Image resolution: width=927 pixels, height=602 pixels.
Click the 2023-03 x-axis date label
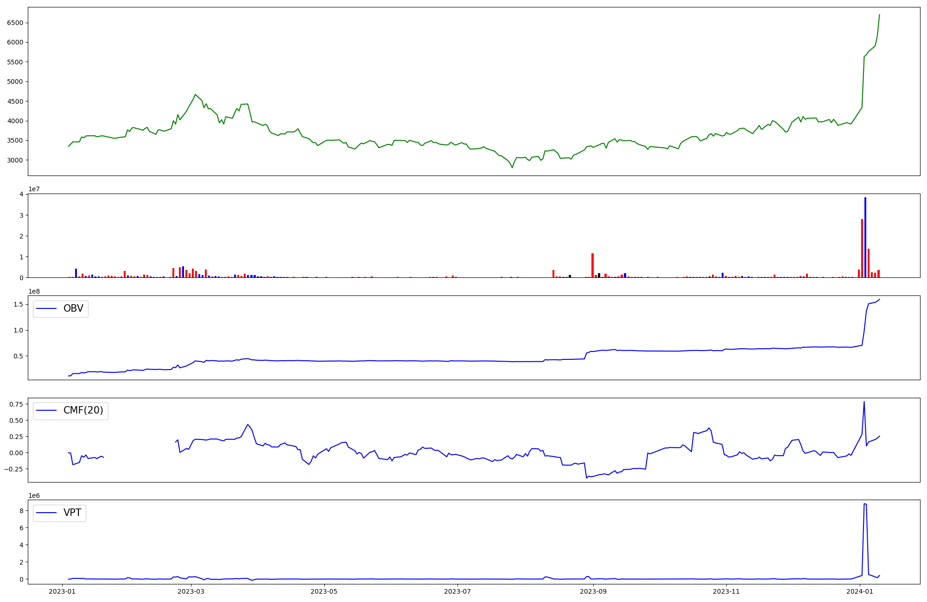[191, 591]
